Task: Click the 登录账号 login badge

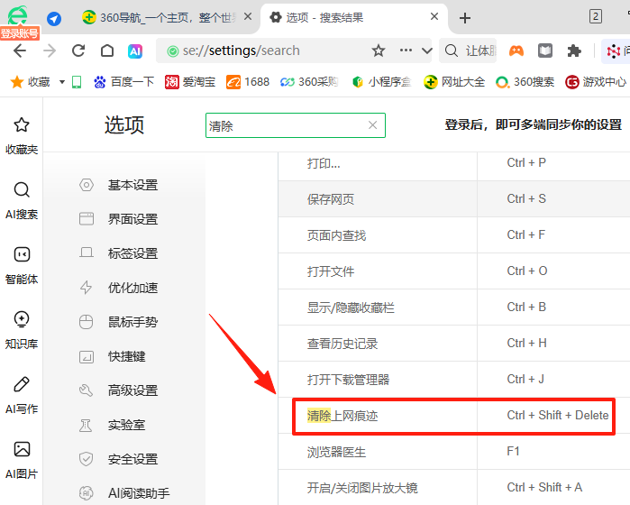Action: (x=19, y=33)
